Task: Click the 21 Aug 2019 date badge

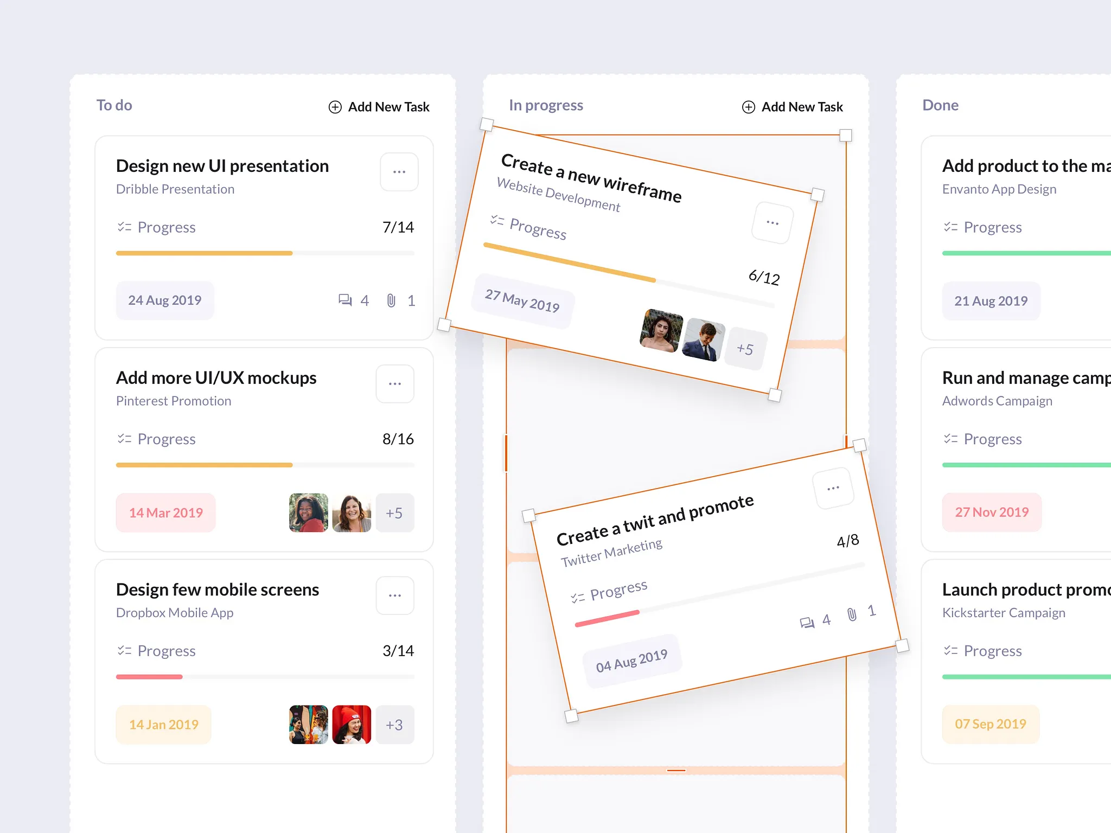Action: click(991, 301)
